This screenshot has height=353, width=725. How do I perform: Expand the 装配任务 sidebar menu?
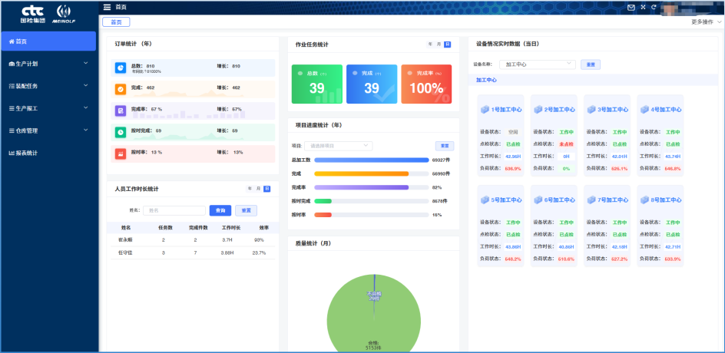(48, 86)
